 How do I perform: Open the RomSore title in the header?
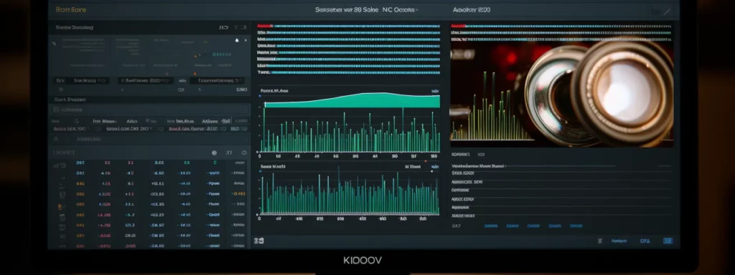pyautogui.click(x=71, y=9)
